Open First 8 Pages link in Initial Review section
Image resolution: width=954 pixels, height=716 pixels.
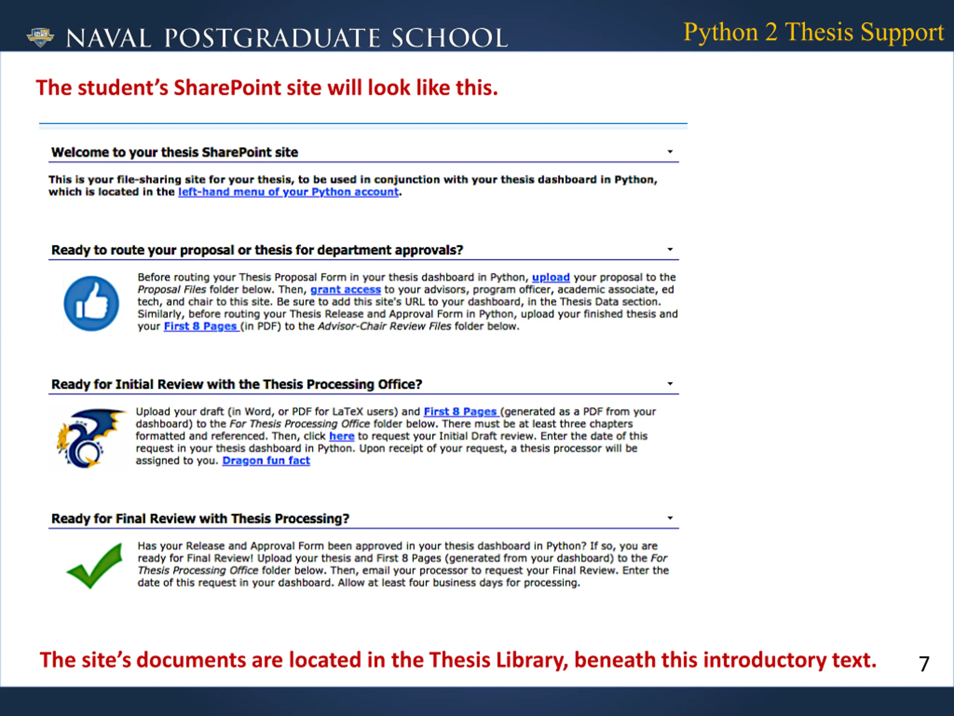click(x=461, y=412)
